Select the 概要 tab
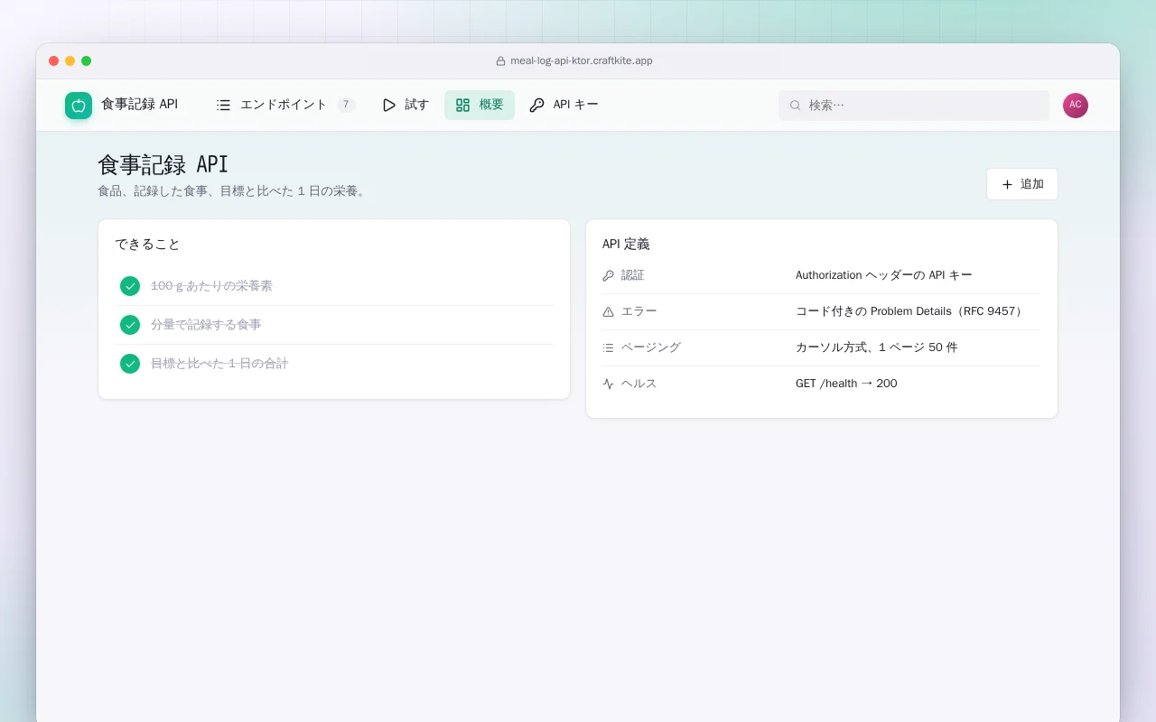The height and width of the screenshot is (722, 1156). click(x=480, y=105)
